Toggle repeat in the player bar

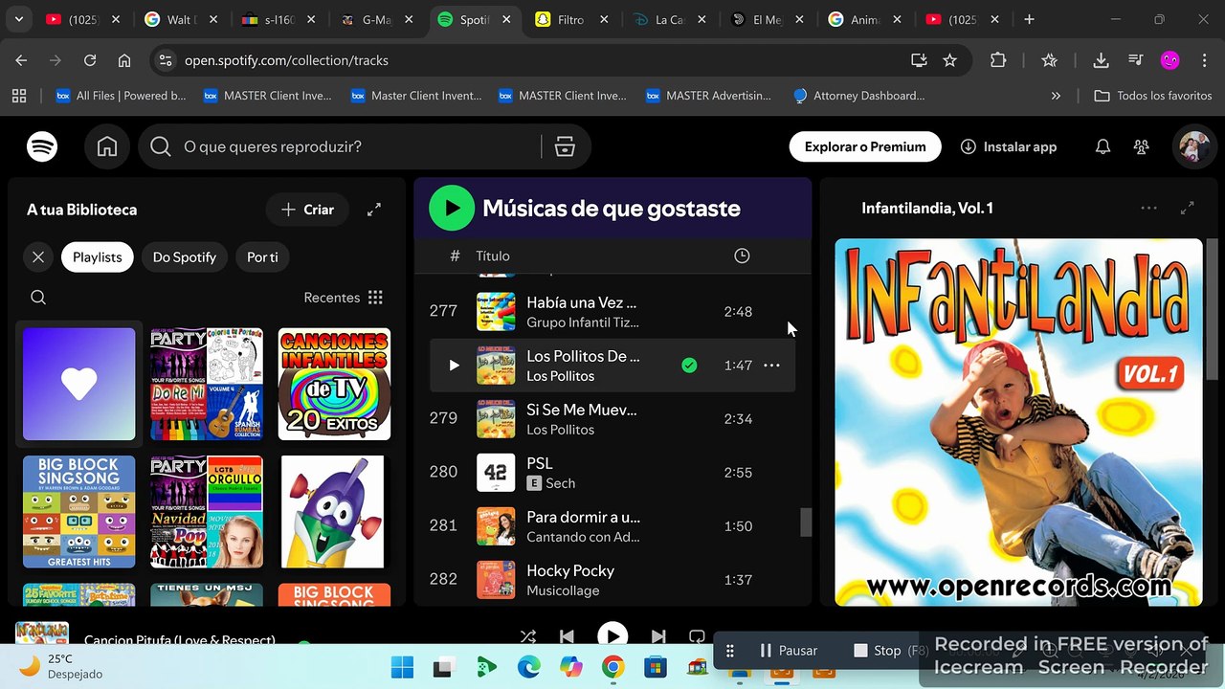pyautogui.click(x=697, y=636)
